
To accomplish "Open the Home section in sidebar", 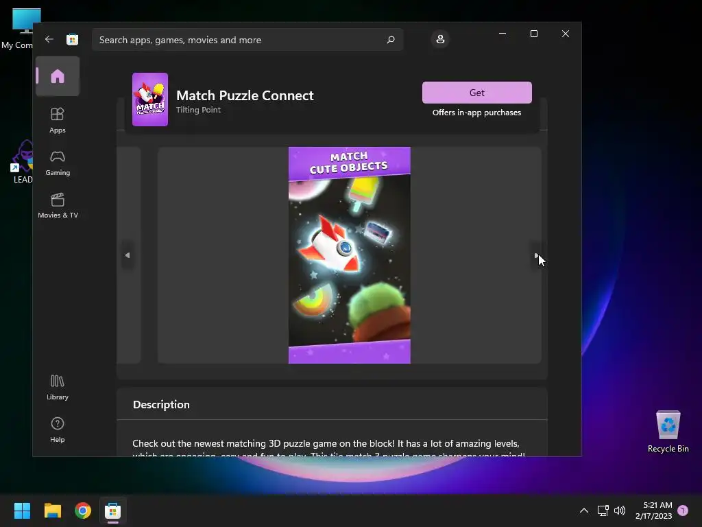I will coord(58,76).
